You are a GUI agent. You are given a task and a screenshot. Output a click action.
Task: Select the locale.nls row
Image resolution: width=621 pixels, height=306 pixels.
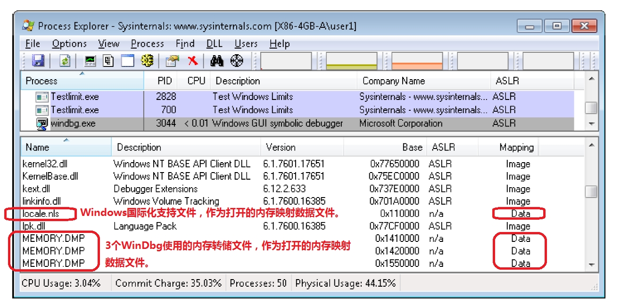point(302,214)
